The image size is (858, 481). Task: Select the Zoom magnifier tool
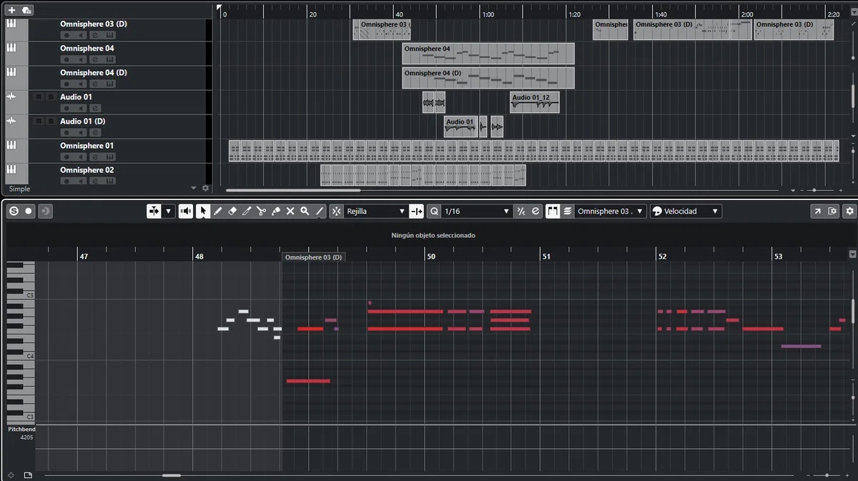(305, 212)
